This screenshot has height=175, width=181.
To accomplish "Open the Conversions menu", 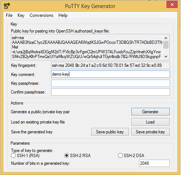I will point(42,15).
